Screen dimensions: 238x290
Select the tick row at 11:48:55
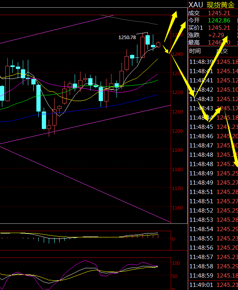coord(213,239)
